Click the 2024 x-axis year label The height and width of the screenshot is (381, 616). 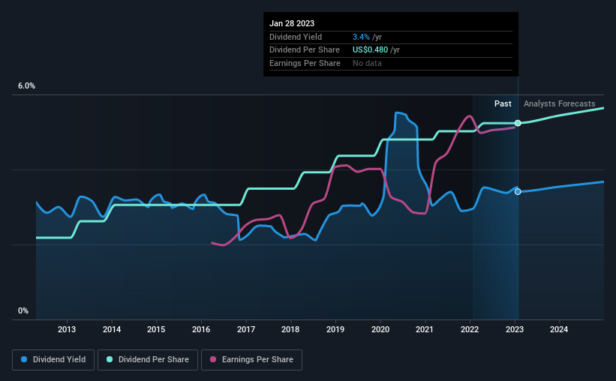559,329
